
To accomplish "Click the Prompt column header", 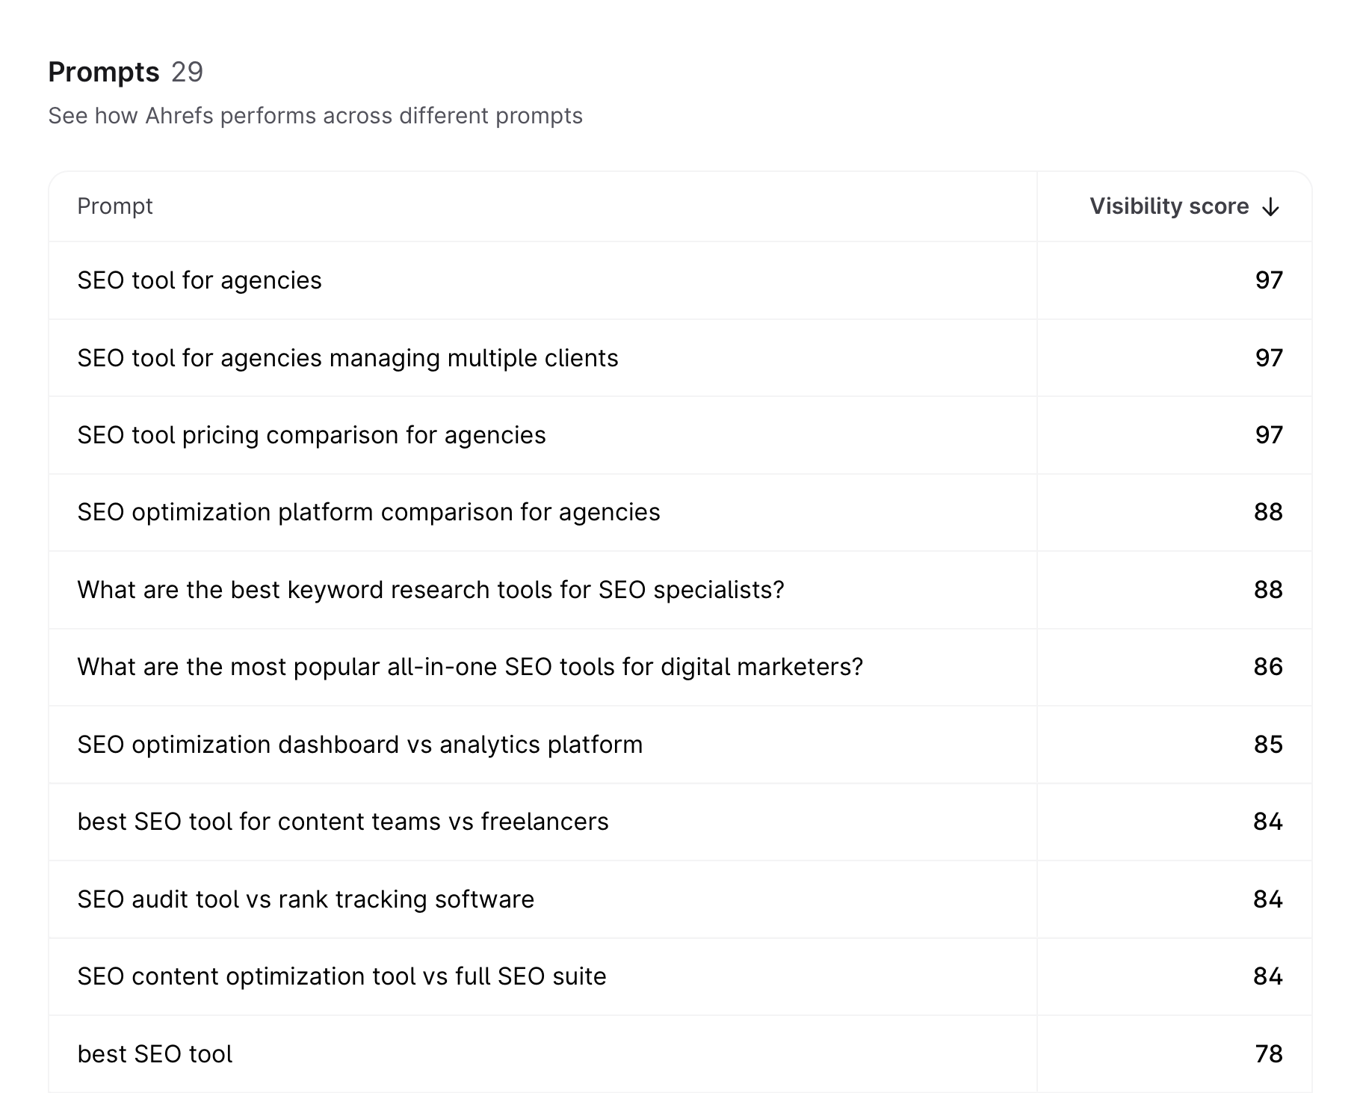I will [x=115, y=206].
